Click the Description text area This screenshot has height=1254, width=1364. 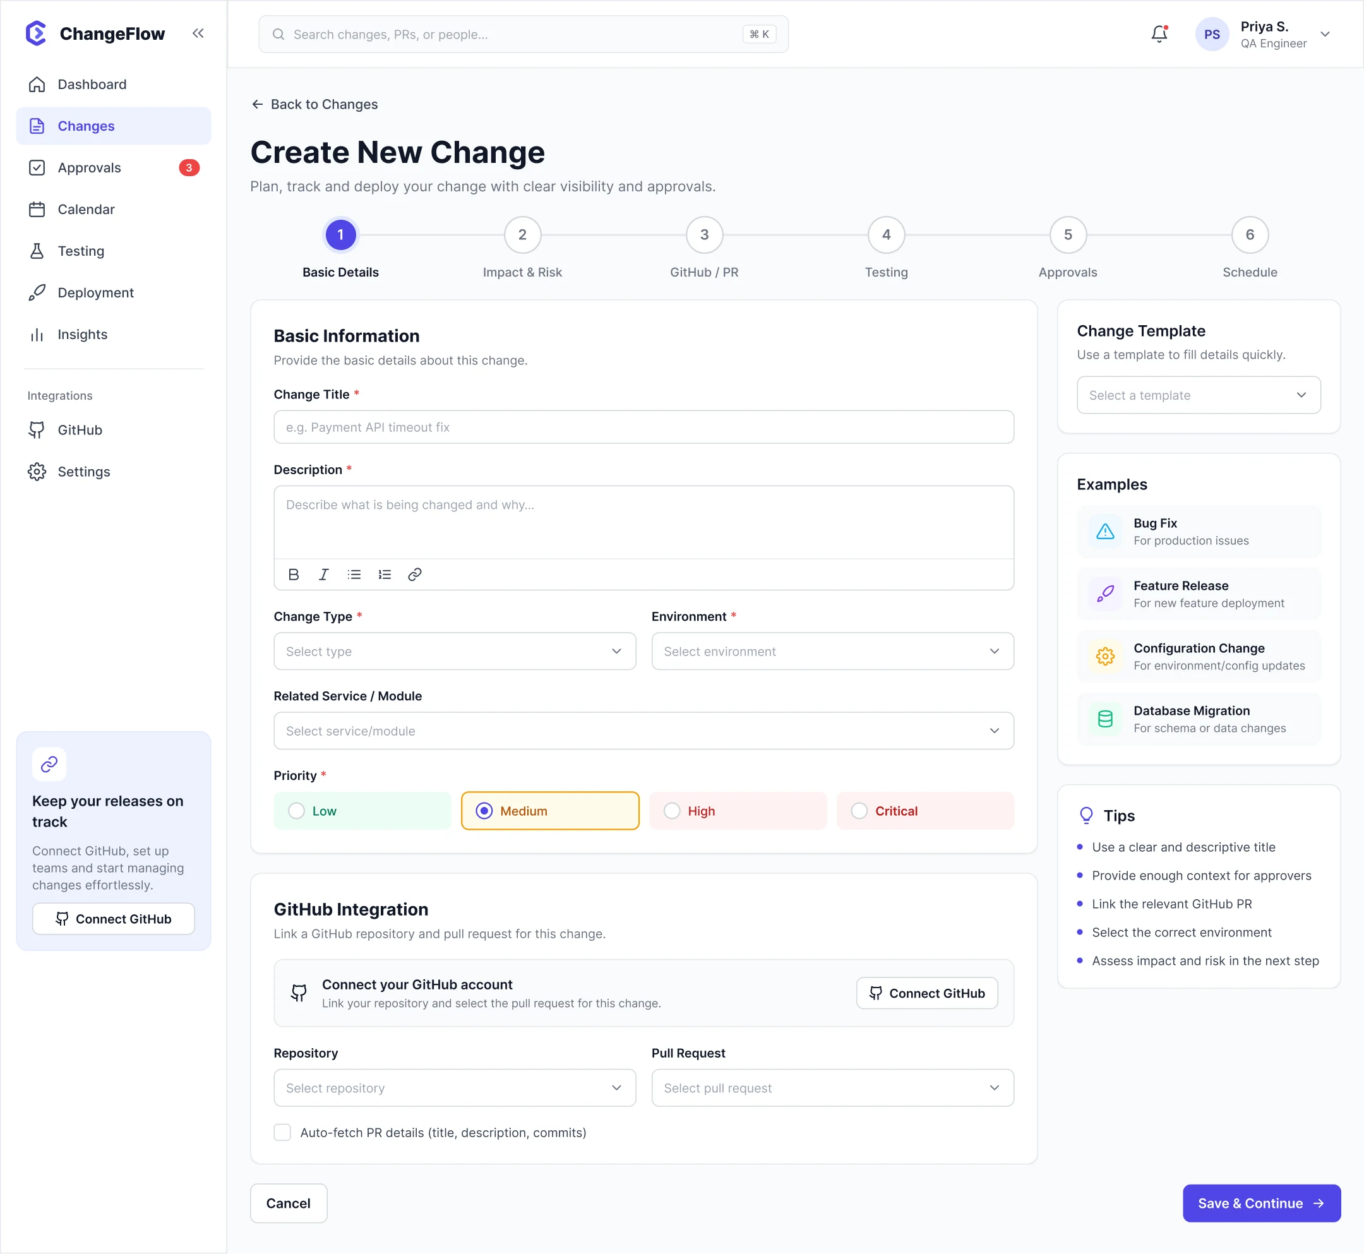pyautogui.click(x=644, y=523)
